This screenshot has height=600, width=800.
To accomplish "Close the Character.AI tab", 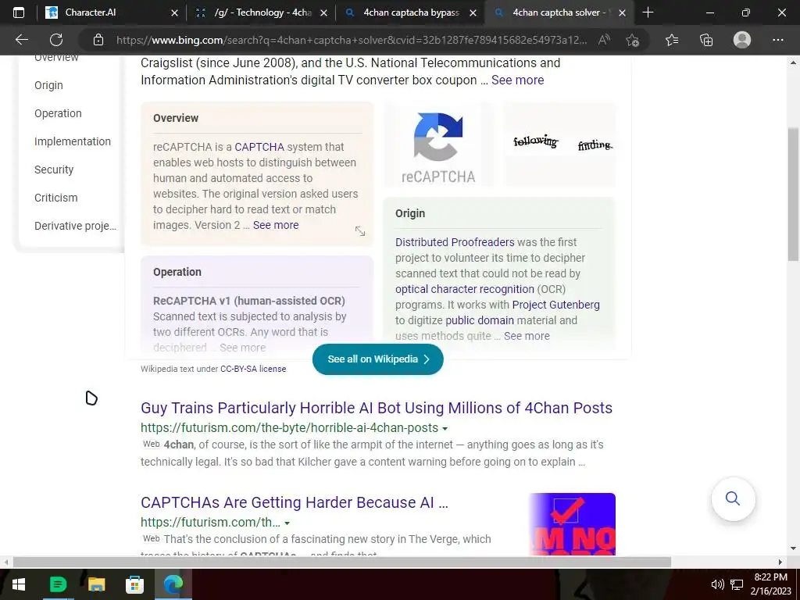I will pyautogui.click(x=174, y=12).
